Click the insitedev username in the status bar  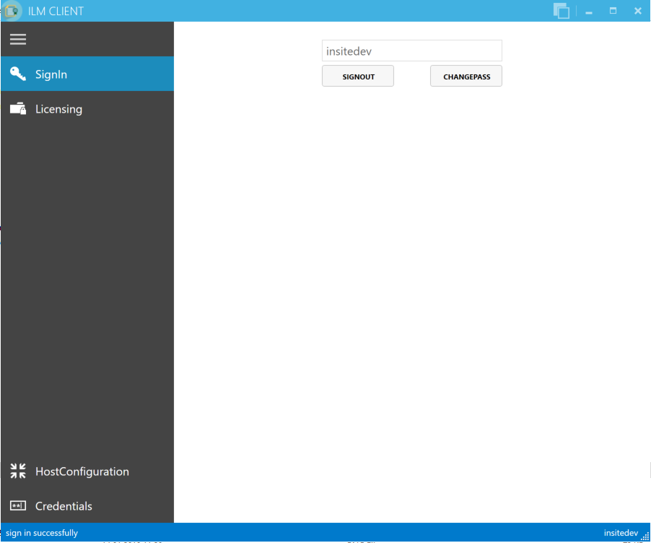click(621, 533)
